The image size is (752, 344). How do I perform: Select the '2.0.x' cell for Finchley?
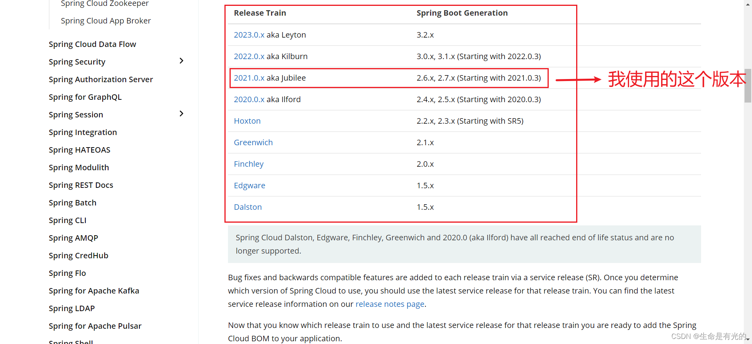[425, 164]
